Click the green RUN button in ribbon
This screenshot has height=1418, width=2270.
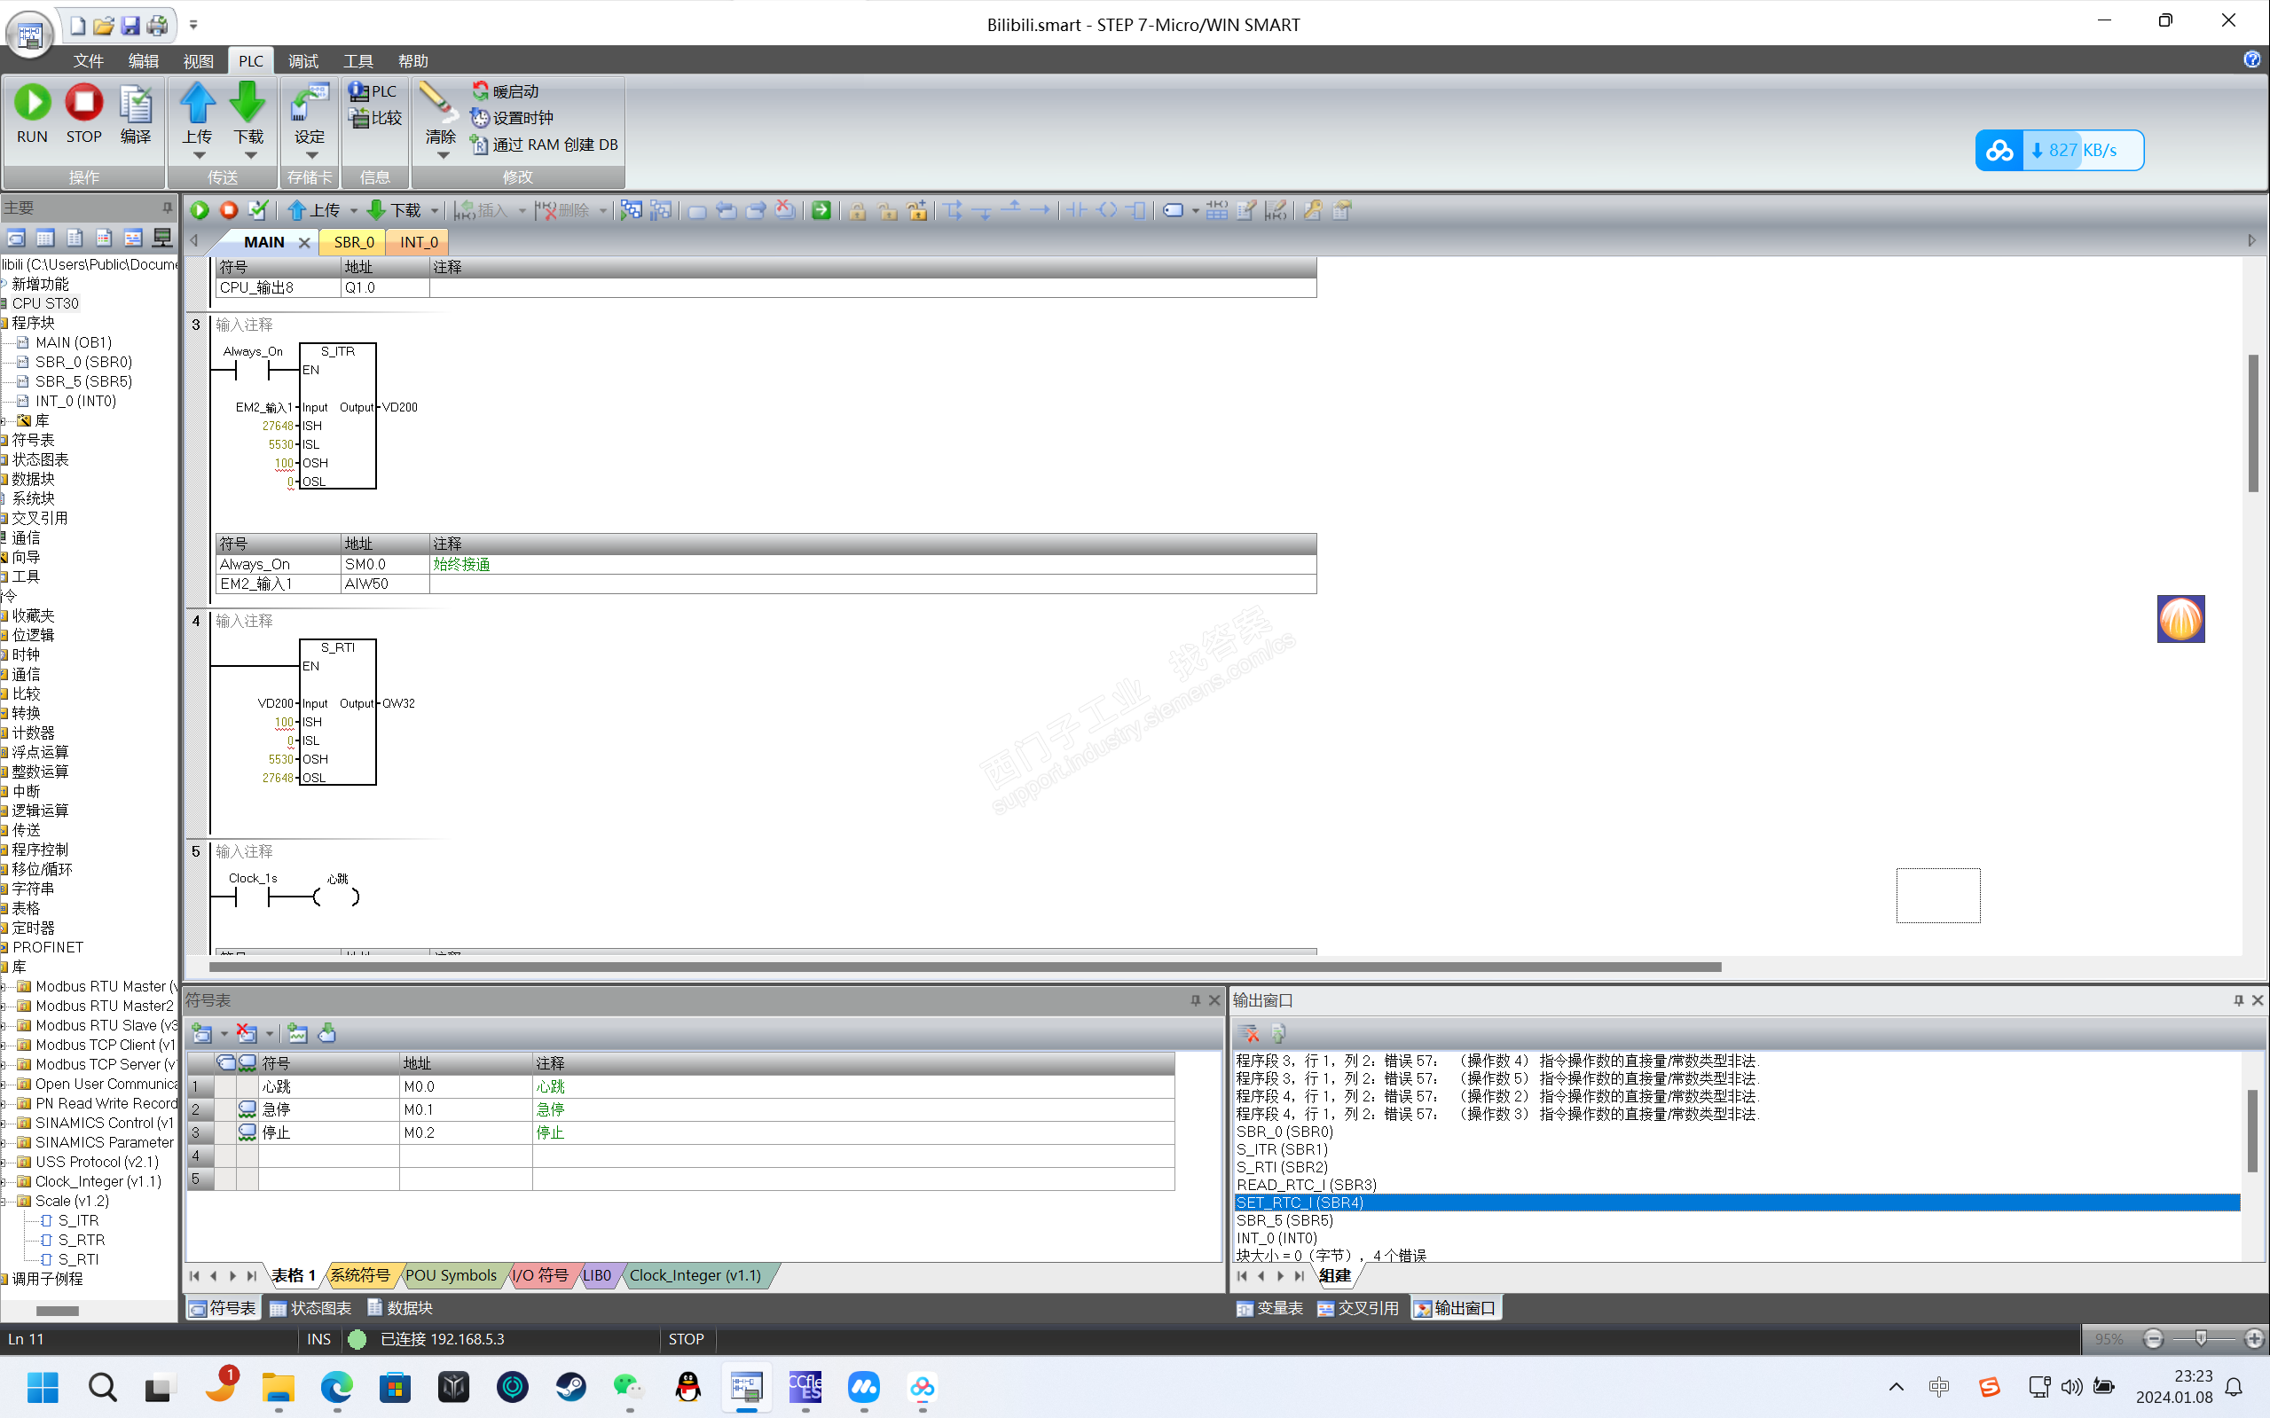click(x=32, y=102)
